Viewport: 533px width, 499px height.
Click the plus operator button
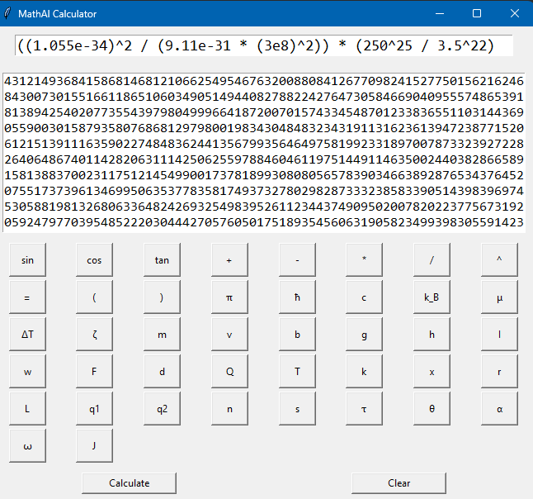click(229, 259)
